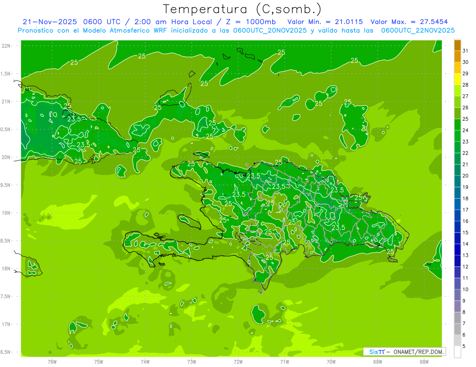Click the 72W longitude axis label
The height and width of the screenshot is (367, 476).
238,362
